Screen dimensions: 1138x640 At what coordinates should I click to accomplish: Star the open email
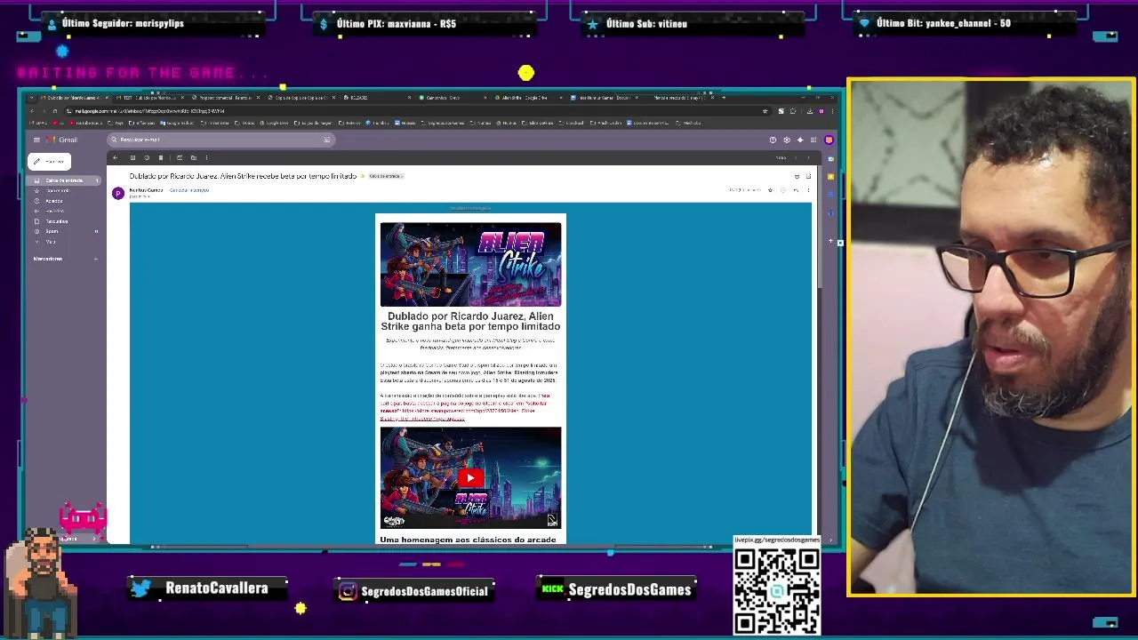770,190
